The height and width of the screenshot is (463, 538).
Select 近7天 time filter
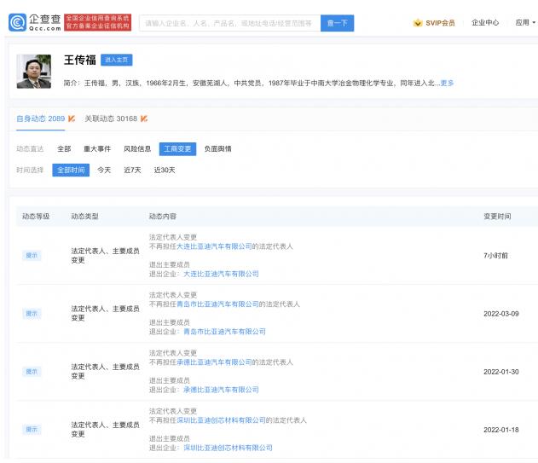132,171
